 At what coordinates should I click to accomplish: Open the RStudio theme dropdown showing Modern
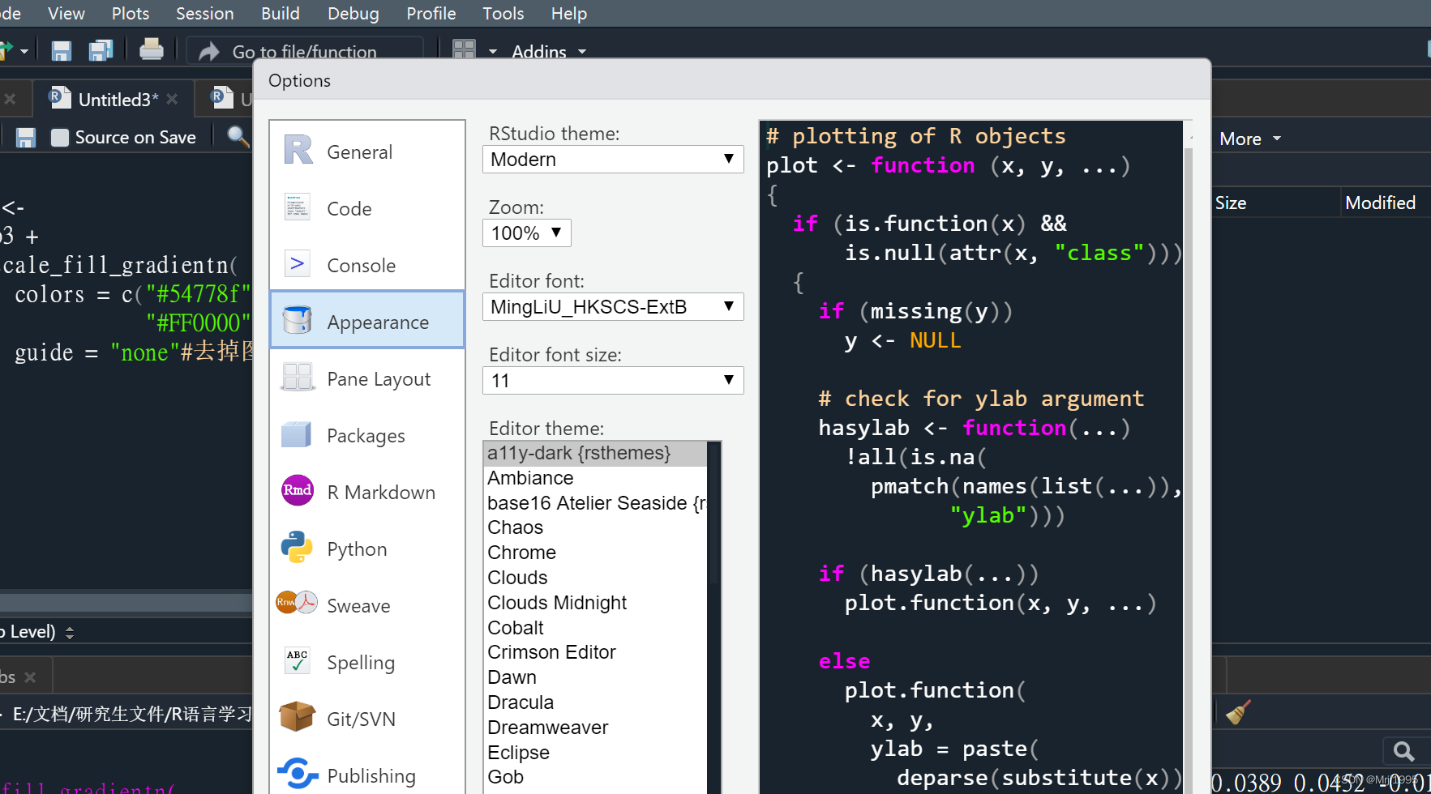pyautogui.click(x=612, y=159)
